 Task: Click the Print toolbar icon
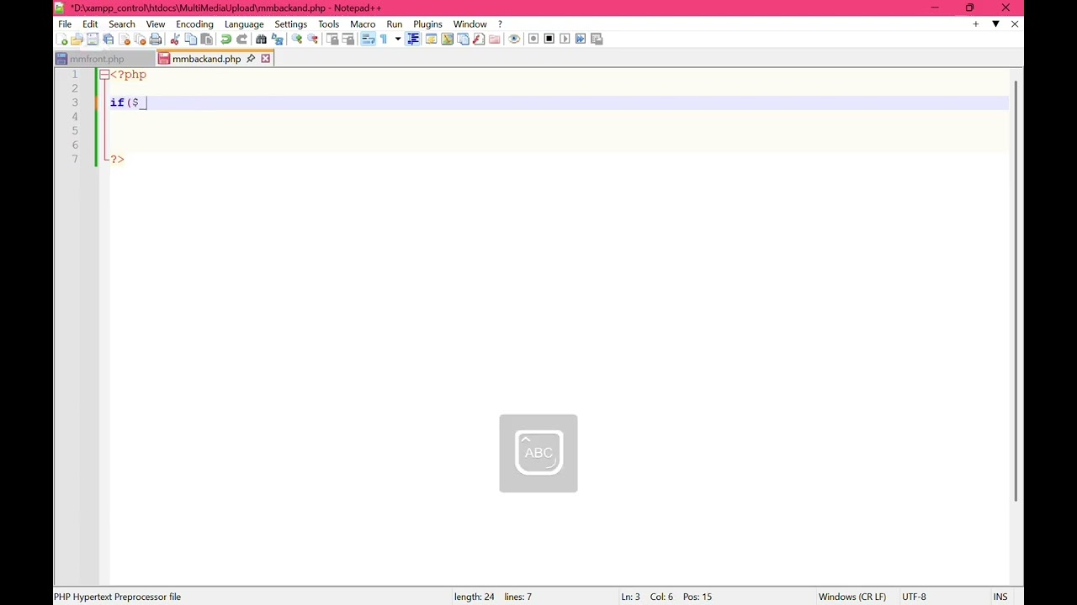[x=156, y=39]
